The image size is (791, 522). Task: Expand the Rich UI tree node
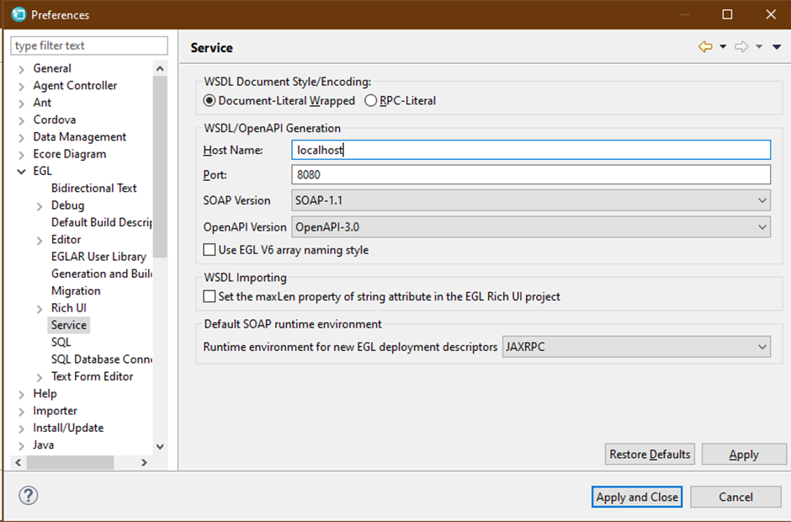pyautogui.click(x=40, y=309)
